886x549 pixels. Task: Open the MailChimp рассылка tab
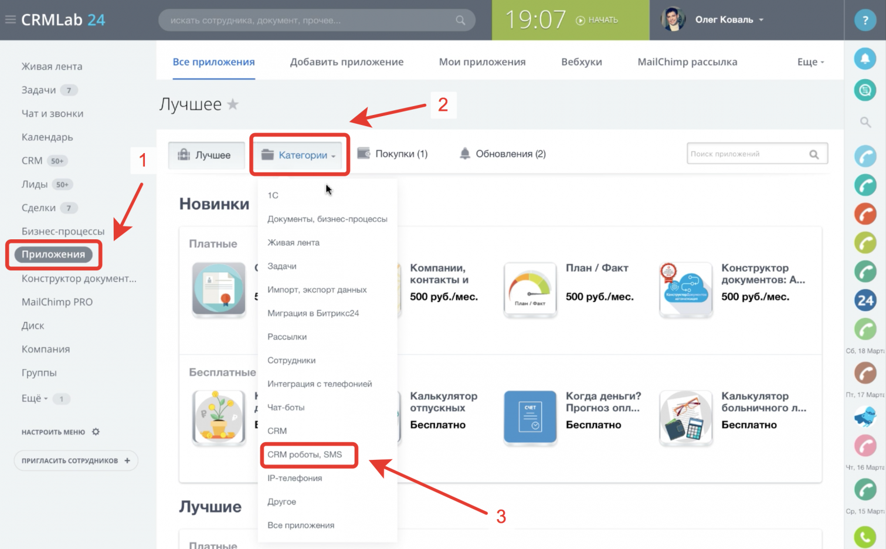coord(687,62)
